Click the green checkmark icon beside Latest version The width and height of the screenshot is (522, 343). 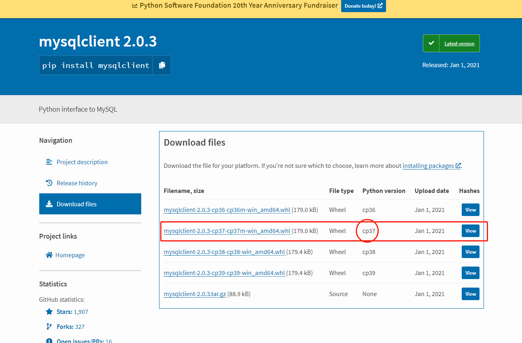point(431,43)
